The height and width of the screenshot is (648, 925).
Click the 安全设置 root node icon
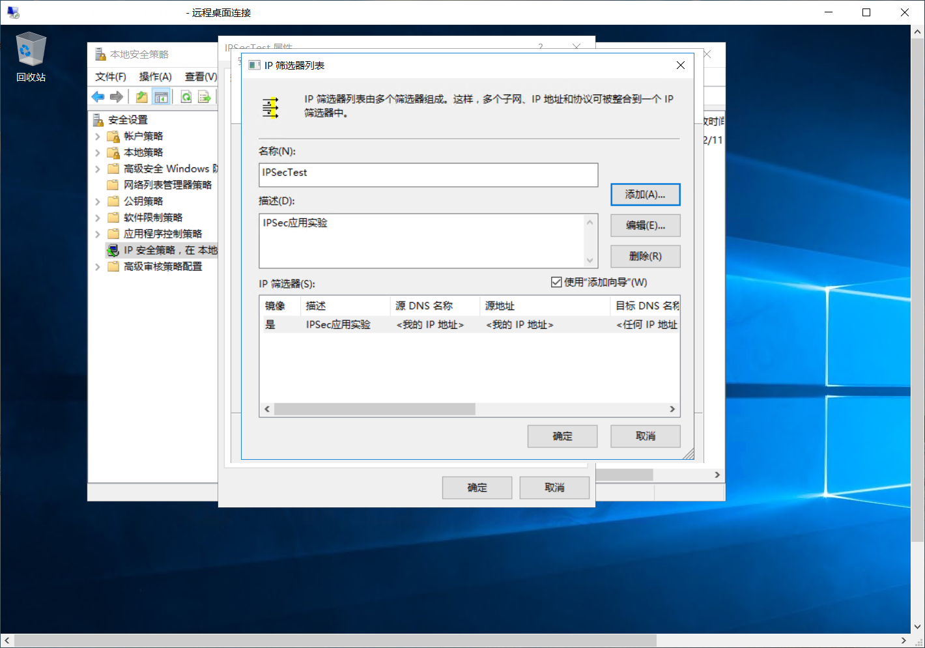click(x=98, y=120)
